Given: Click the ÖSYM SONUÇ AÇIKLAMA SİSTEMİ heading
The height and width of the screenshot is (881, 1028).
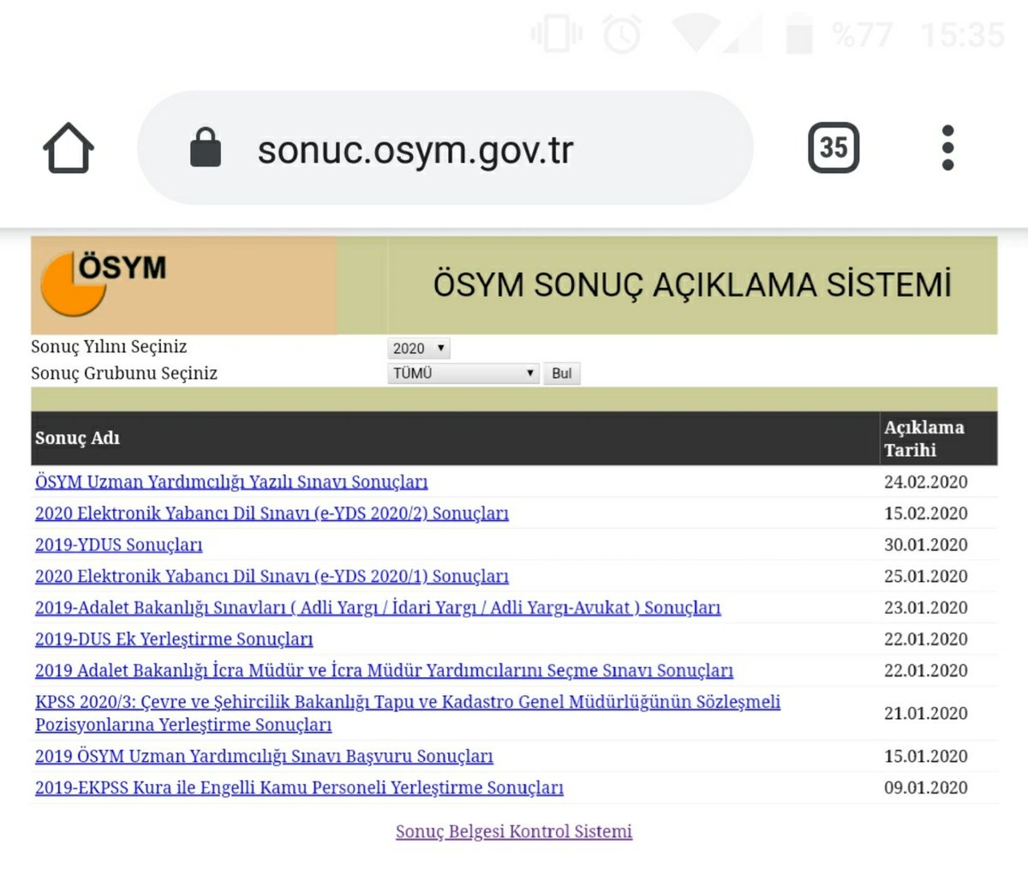Looking at the screenshot, I should [x=692, y=285].
